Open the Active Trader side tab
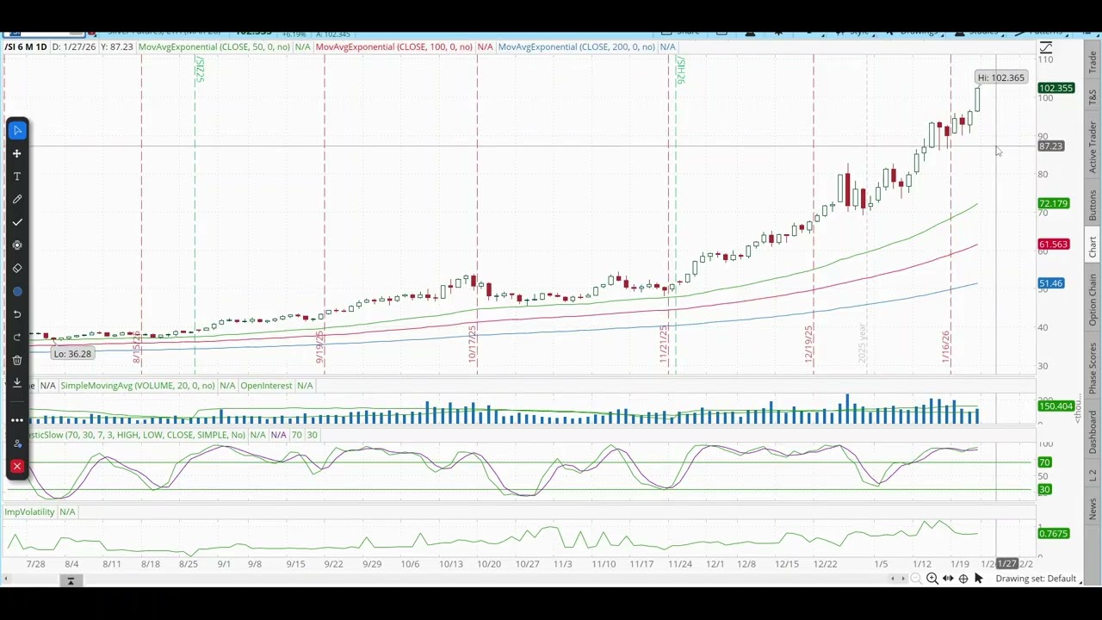 pos(1093,146)
